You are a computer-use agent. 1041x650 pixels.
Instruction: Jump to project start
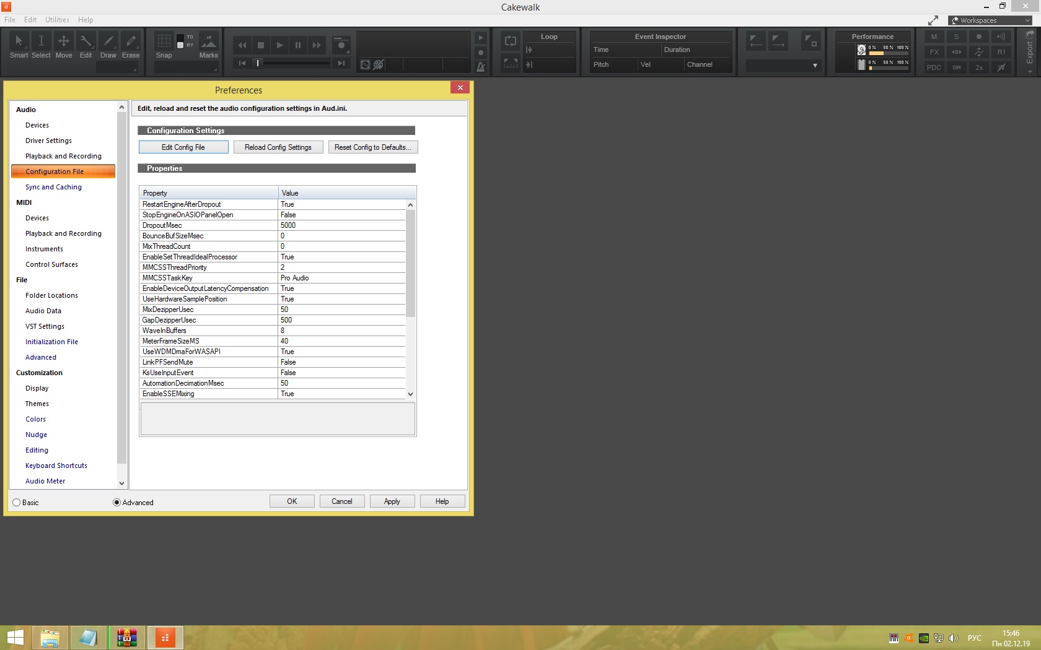[x=242, y=63]
